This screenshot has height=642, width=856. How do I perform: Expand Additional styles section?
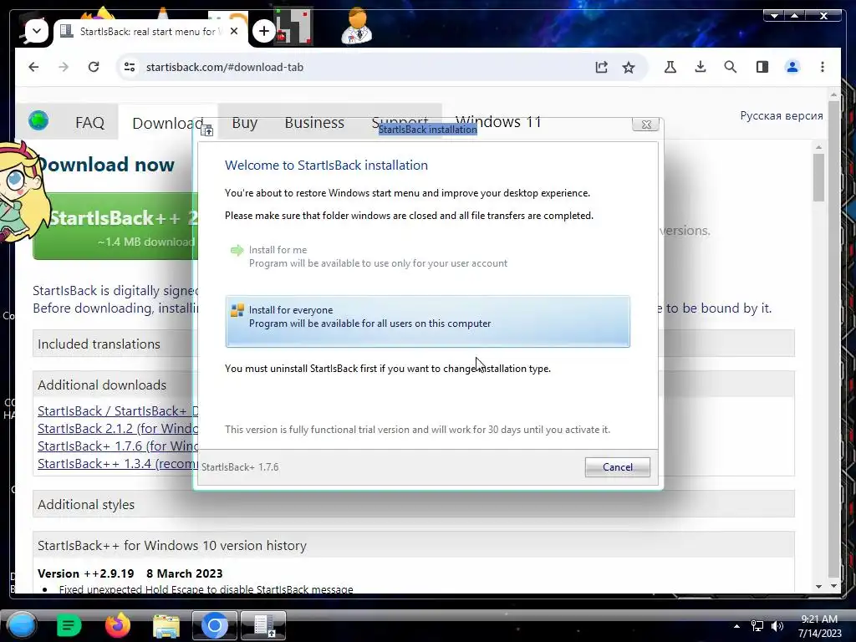point(413,504)
